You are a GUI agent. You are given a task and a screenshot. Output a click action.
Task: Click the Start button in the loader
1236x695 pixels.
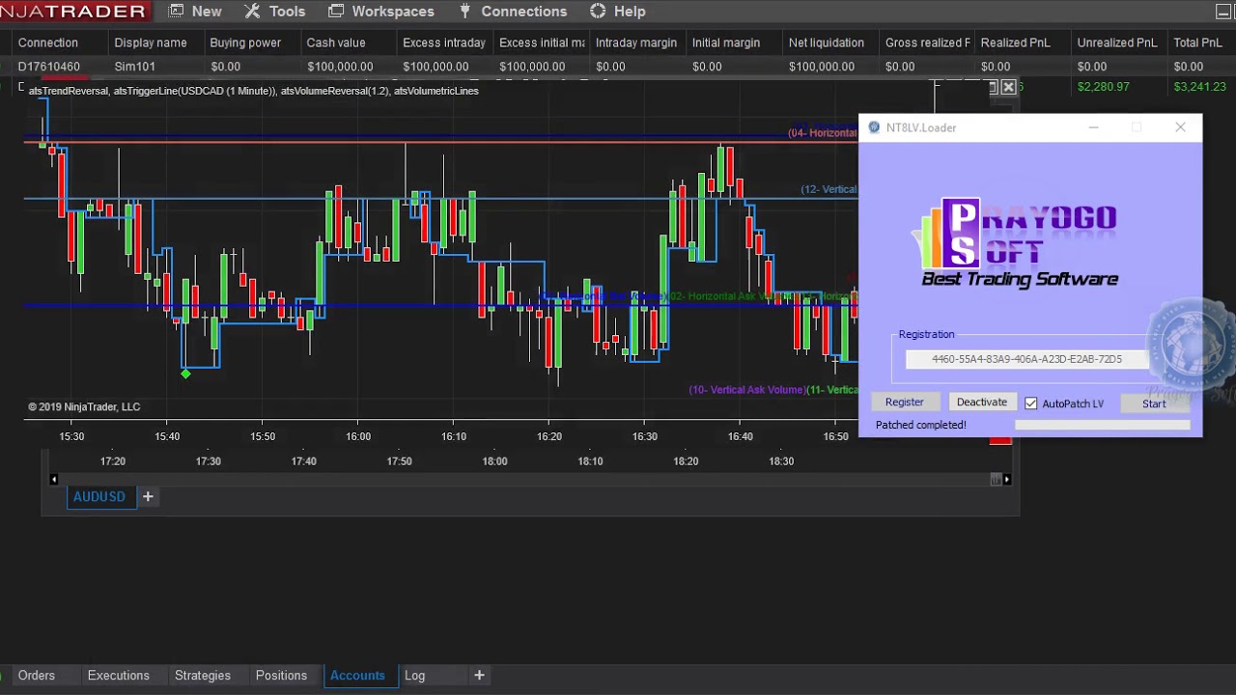[1154, 403]
